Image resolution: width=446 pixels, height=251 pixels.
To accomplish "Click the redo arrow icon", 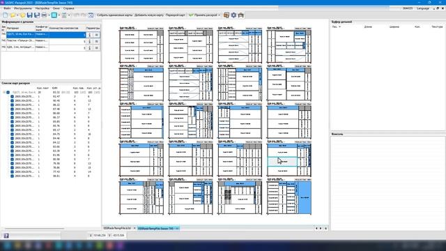I will 84,15.
